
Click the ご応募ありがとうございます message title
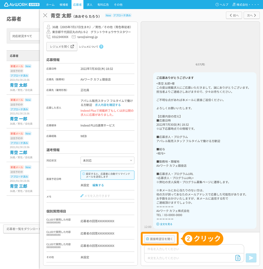175,78
